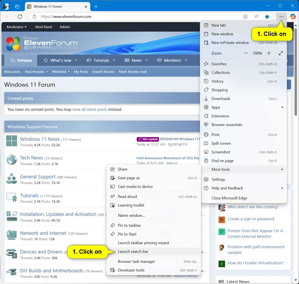The width and height of the screenshot is (299, 284).
Task: Click the Edge profile avatar icon
Action: click(x=6, y=6)
